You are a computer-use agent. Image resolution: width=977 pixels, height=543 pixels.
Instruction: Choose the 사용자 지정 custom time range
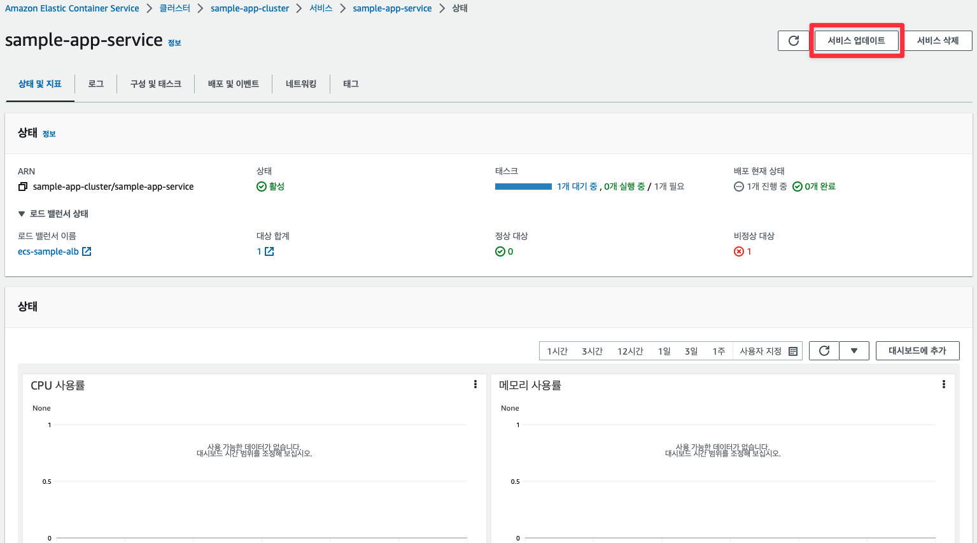click(768, 351)
